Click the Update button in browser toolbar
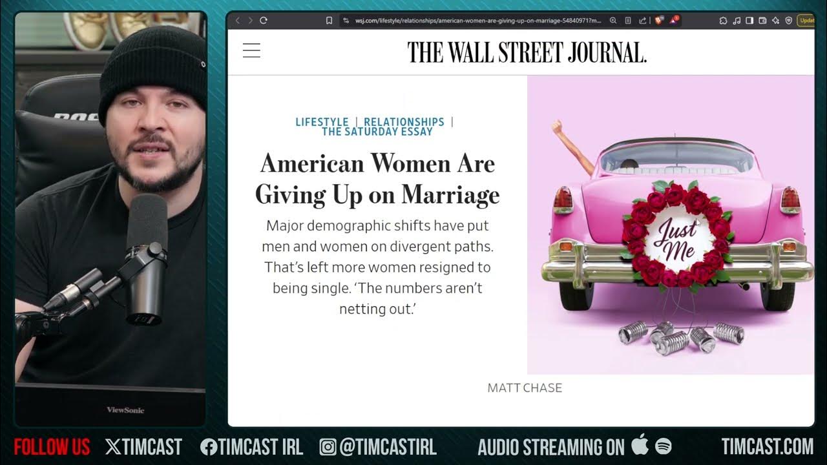This screenshot has width=827, height=465. click(x=806, y=21)
